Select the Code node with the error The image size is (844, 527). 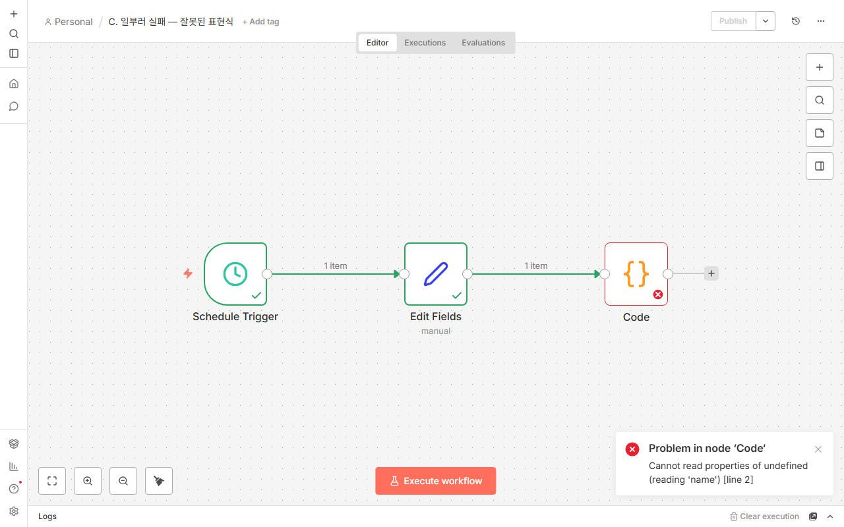pyautogui.click(x=636, y=274)
